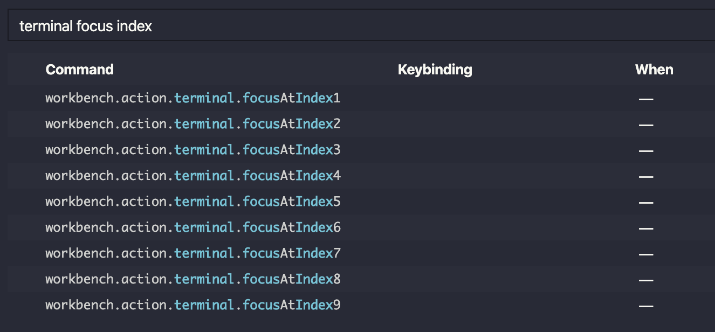
Task: Select the focusAtIndex6 command row
Action: tap(192, 227)
